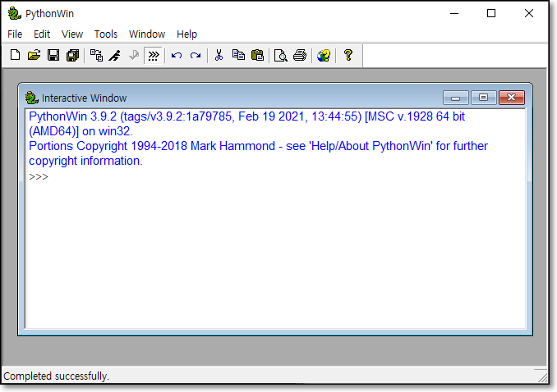
Task: Click the Interactive Window snake icon
Action: (31, 98)
